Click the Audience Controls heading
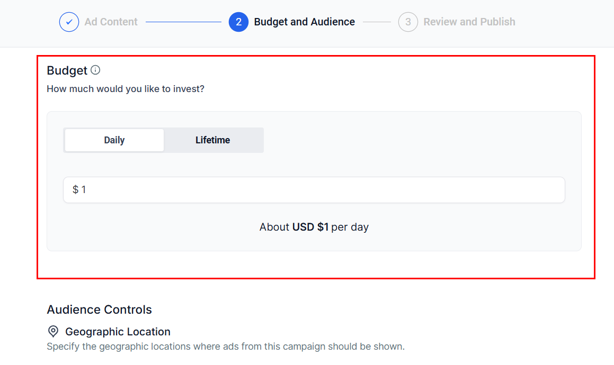Viewport: 614px width, 365px height. pos(99,309)
